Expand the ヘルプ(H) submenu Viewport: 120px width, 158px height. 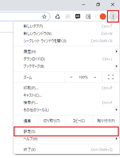coord(66,139)
